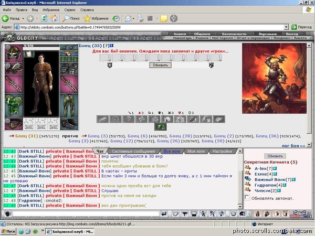
Task: Click the green highlighted technique icon
Action: tap(160, 126)
